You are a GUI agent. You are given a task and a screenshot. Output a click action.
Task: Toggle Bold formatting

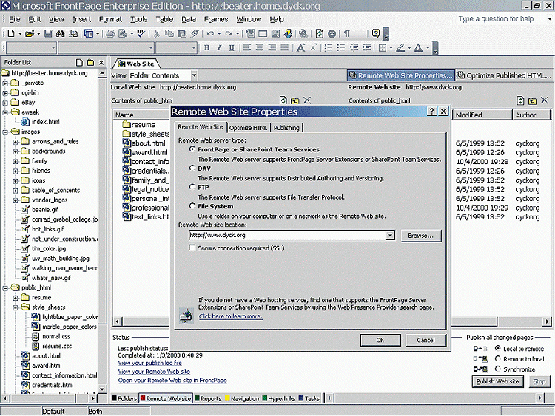[207, 48]
